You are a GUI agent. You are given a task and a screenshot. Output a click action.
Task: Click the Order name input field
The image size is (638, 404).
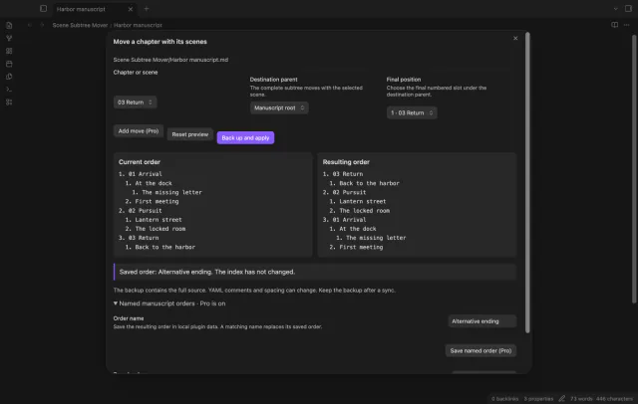(x=482, y=321)
